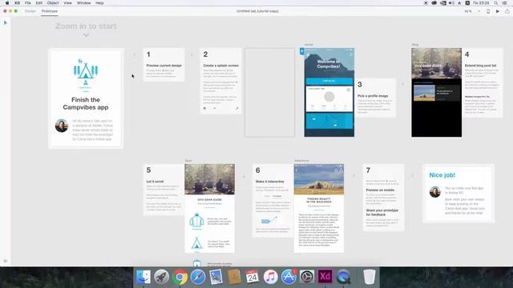This screenshot has width=513, height=288.
Task: Open the View menu
Action: 67,3
